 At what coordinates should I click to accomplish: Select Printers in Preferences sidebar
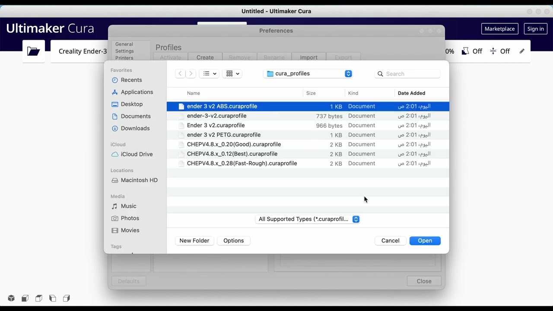coord(124,58)
